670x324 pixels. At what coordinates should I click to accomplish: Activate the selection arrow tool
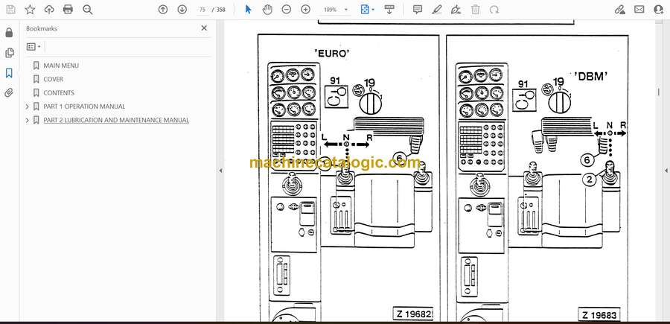click(x=248, y=10)
